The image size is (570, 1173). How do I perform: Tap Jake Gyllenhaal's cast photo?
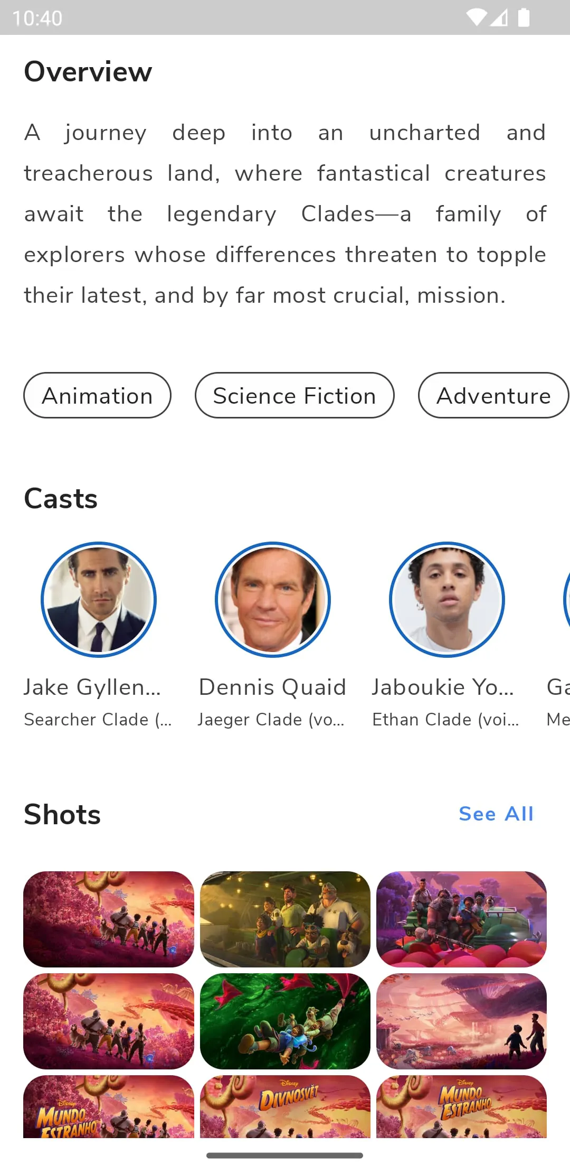point(99,600)
